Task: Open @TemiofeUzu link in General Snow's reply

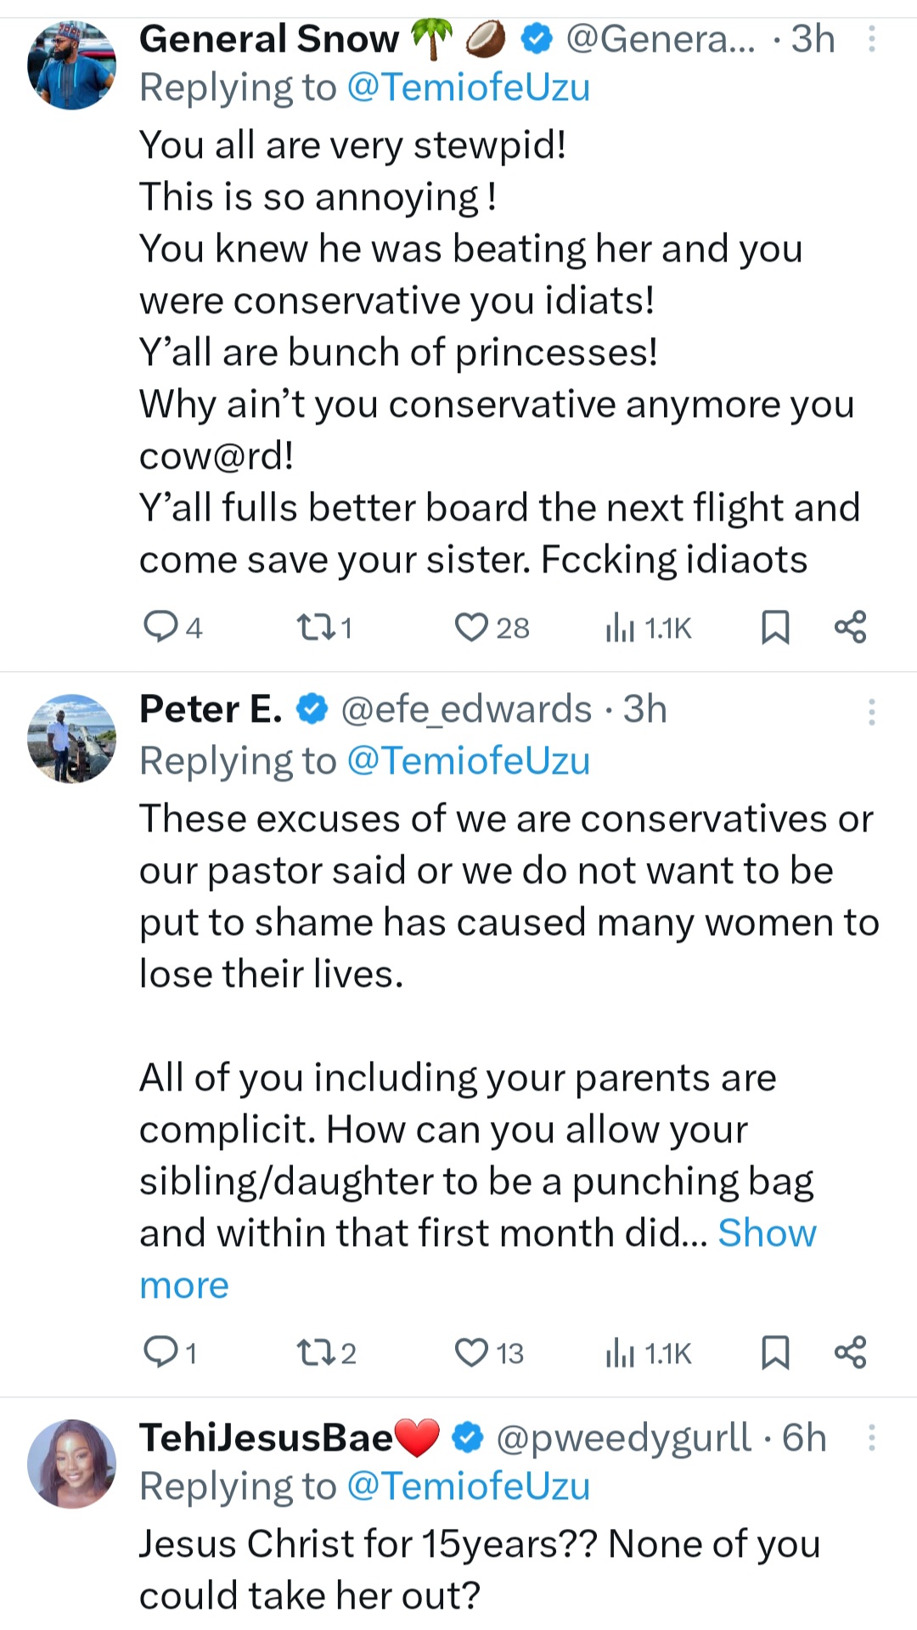Action: (469, 87)
